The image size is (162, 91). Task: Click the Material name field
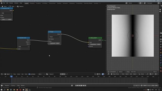[x=54, y=74]
